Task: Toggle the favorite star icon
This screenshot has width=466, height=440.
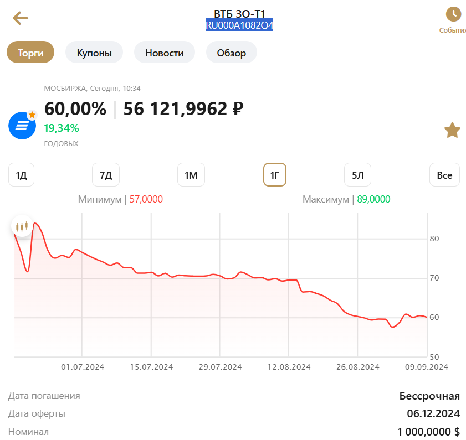Action: (x=452, y=130)
